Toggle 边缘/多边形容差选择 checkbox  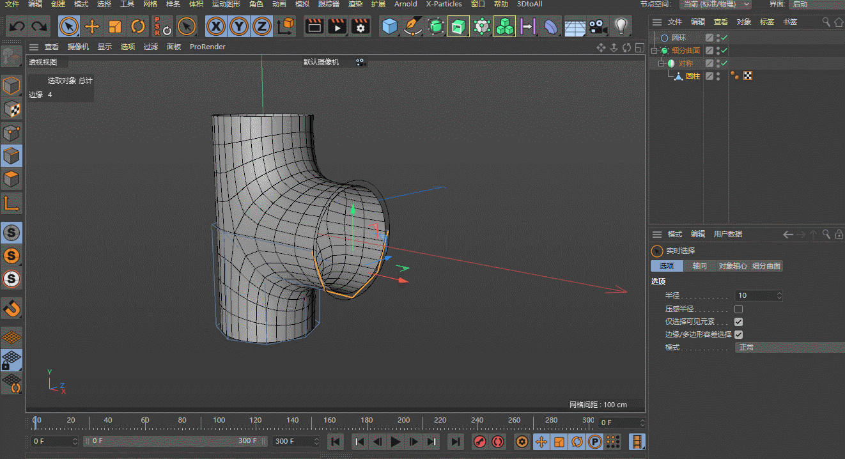point(738,334)
